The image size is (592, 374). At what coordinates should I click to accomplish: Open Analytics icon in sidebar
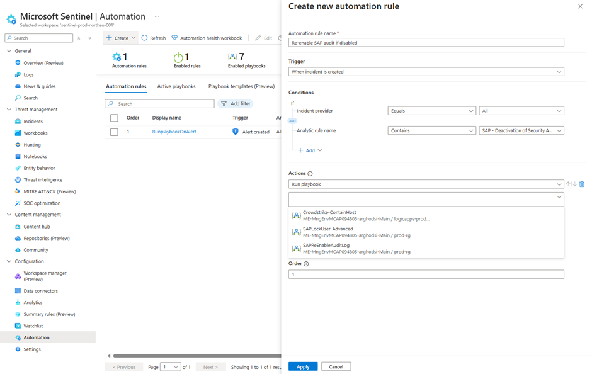click(18, 303)
